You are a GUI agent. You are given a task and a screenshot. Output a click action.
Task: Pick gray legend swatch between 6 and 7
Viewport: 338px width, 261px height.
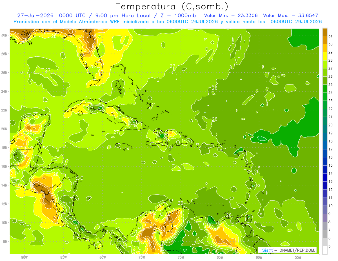click(325, 234)
